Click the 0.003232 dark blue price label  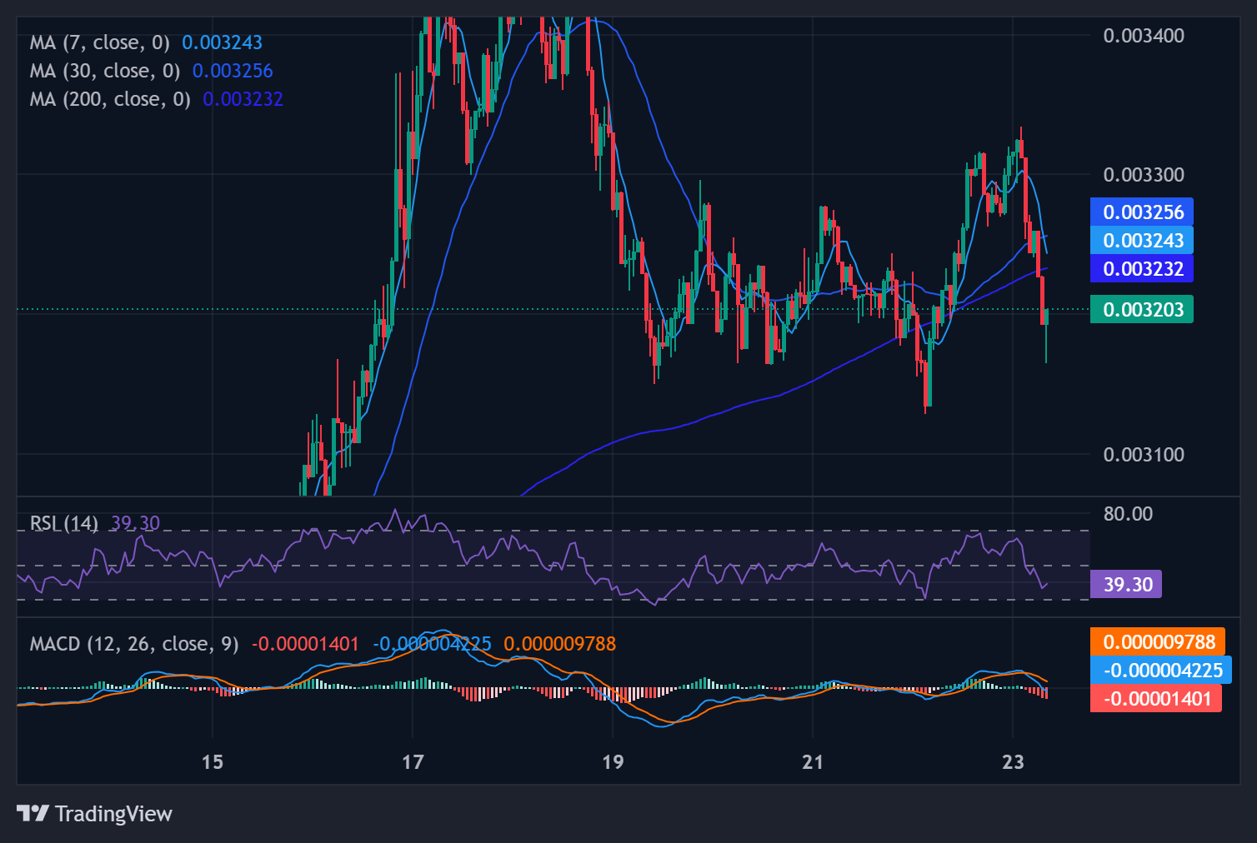coord(1142,269)
